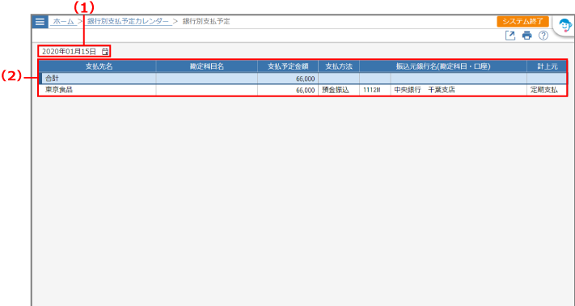Select the 合計 row label
This screenshot has width=575, height=306.
[x=52, y=79]
